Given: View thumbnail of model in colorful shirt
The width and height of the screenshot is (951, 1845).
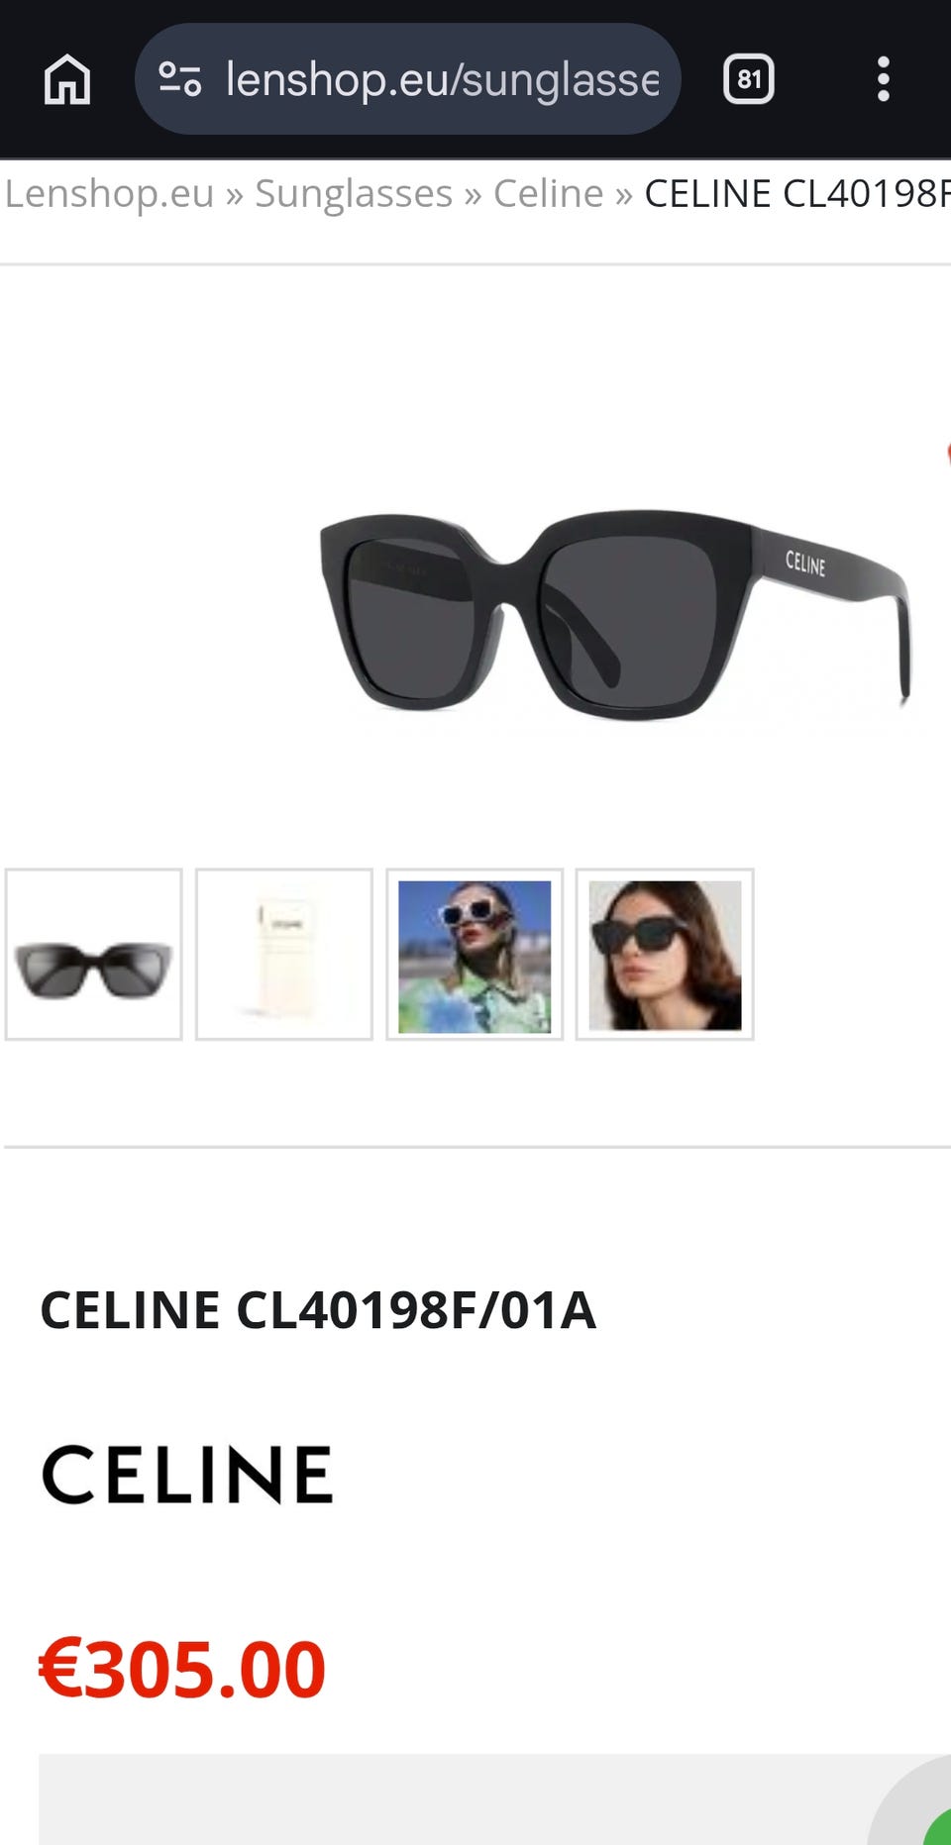Looking at the screenshot, I should 475,955.
